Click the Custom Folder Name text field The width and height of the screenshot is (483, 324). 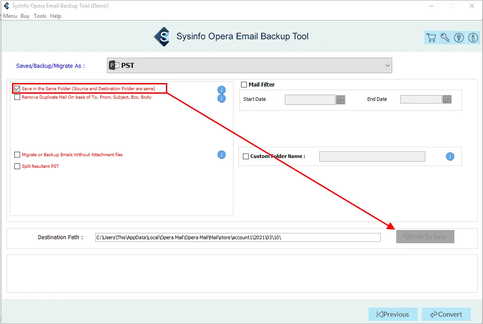[x=372, y=157]
